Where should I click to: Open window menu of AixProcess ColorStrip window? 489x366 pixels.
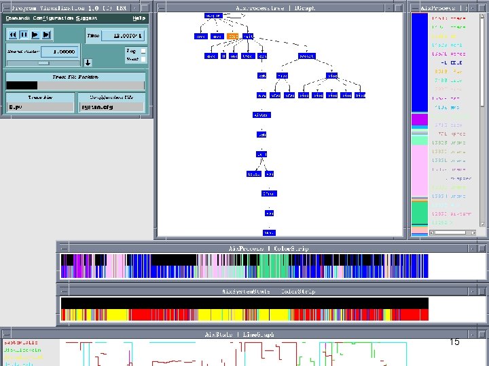pos(64,248)
